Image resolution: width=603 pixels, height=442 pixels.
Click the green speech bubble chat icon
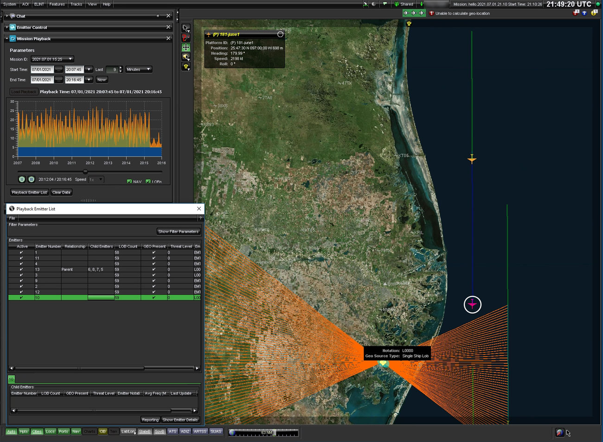click(385, 4)
